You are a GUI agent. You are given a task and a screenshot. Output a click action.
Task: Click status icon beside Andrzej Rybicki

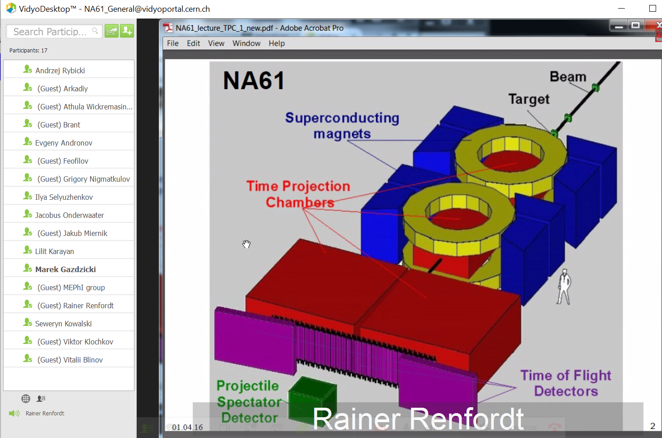(28, 70)
